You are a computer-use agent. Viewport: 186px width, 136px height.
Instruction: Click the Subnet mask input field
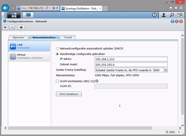point(131,65)
